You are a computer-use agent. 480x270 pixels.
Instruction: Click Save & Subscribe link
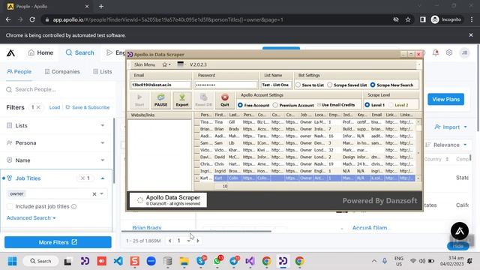click(x=88, y=107)
